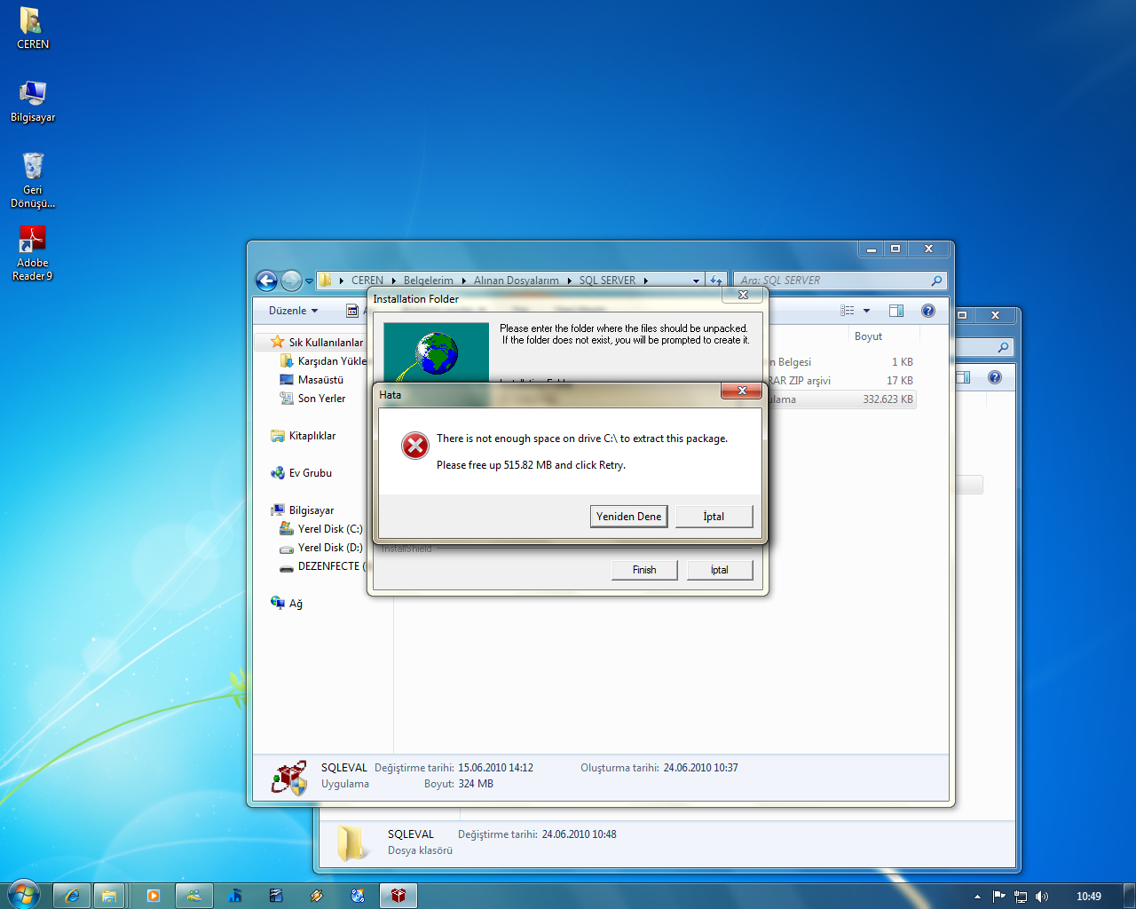
Task: Open Karşıdan Yüklenenler in navigation pane
Action: tap(331, 361)
